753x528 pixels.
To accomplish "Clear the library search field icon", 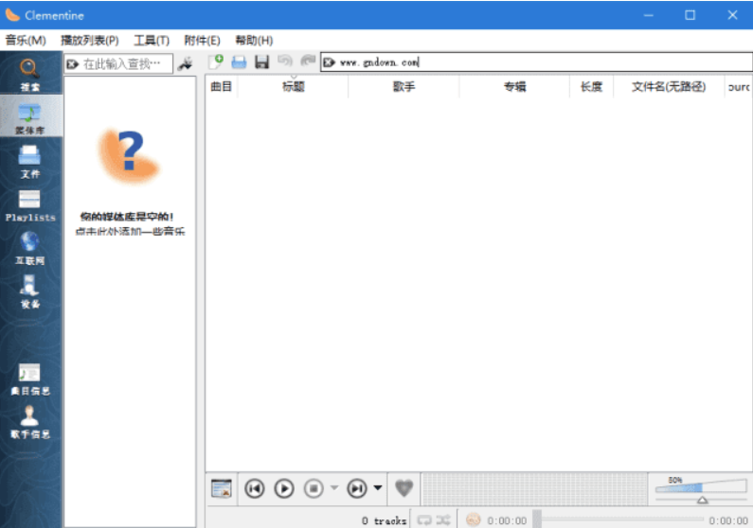I will 73,63.
